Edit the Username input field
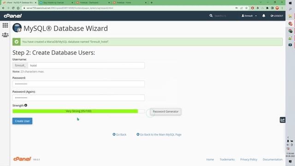This screenshot has height=166, width=295. (x=86, y=65)
